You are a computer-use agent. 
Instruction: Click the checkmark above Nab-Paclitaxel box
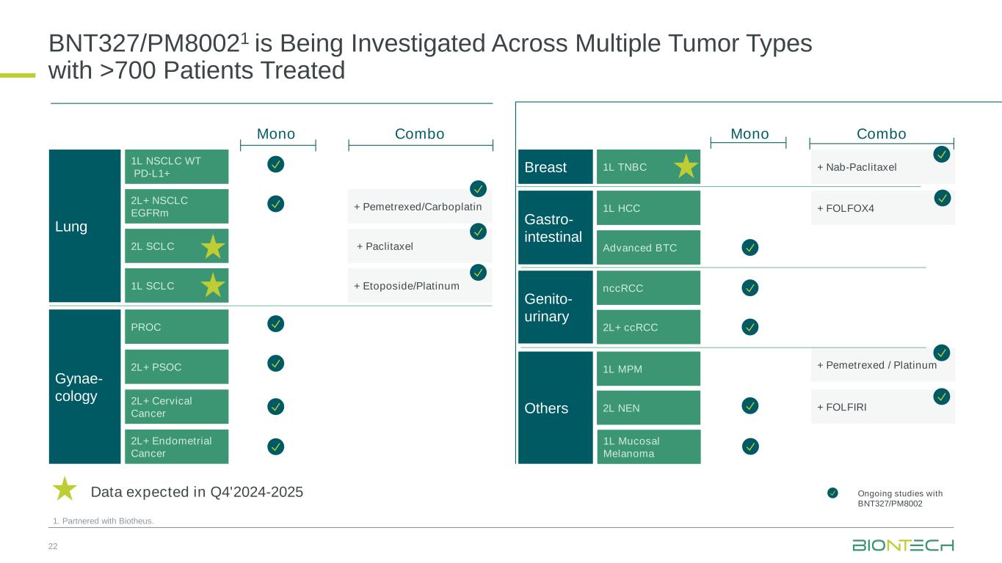coord(942,155)
